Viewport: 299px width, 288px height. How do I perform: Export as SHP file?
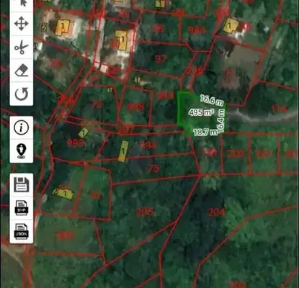pyautogui.click(x=22, y=208)
